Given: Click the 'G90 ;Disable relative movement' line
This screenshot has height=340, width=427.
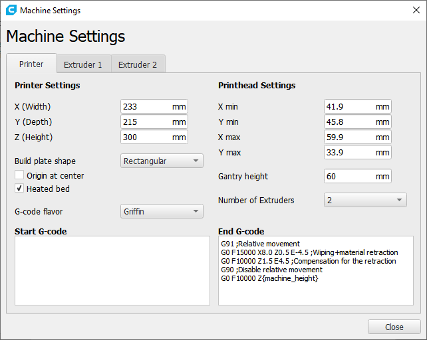Looking at the screenshot, I should (271, 270).
